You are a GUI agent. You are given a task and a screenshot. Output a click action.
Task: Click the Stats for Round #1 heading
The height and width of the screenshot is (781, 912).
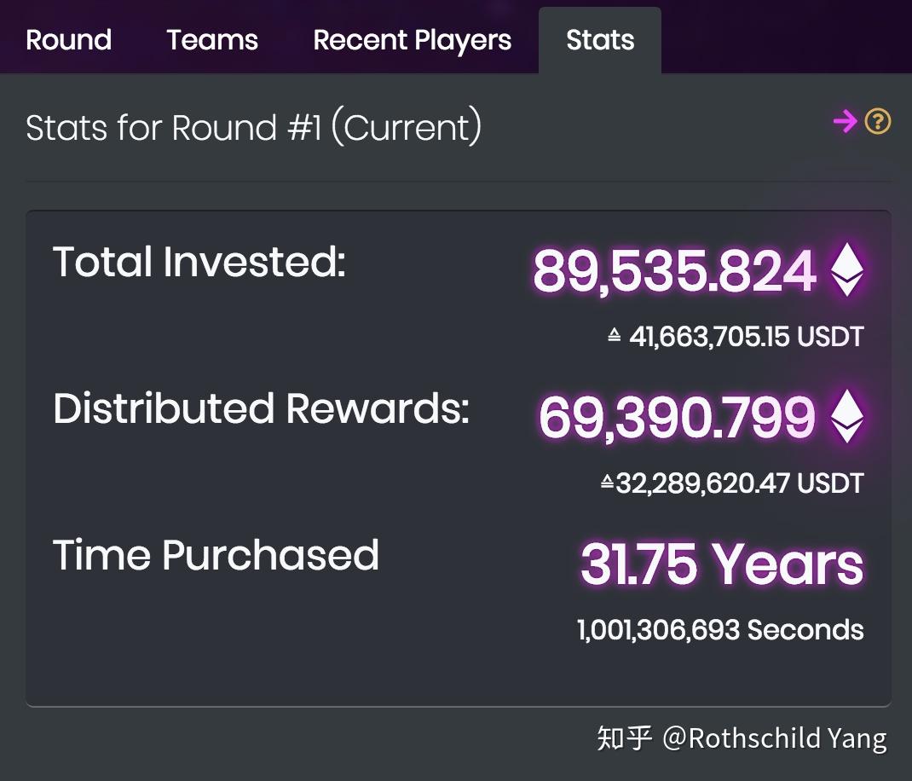point(253,128)
